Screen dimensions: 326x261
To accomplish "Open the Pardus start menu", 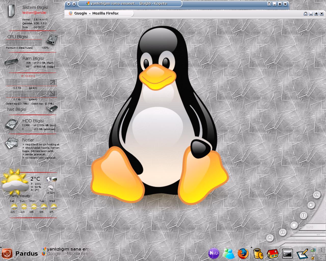I will [x=19, y=253].
